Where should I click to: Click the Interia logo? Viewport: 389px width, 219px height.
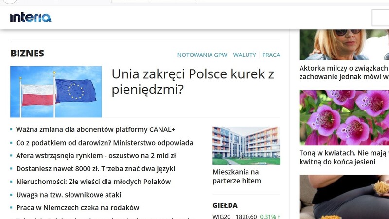coord(30,18)
